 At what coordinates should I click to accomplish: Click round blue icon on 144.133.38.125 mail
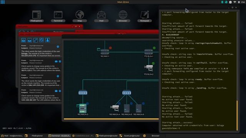pos(60,91)
